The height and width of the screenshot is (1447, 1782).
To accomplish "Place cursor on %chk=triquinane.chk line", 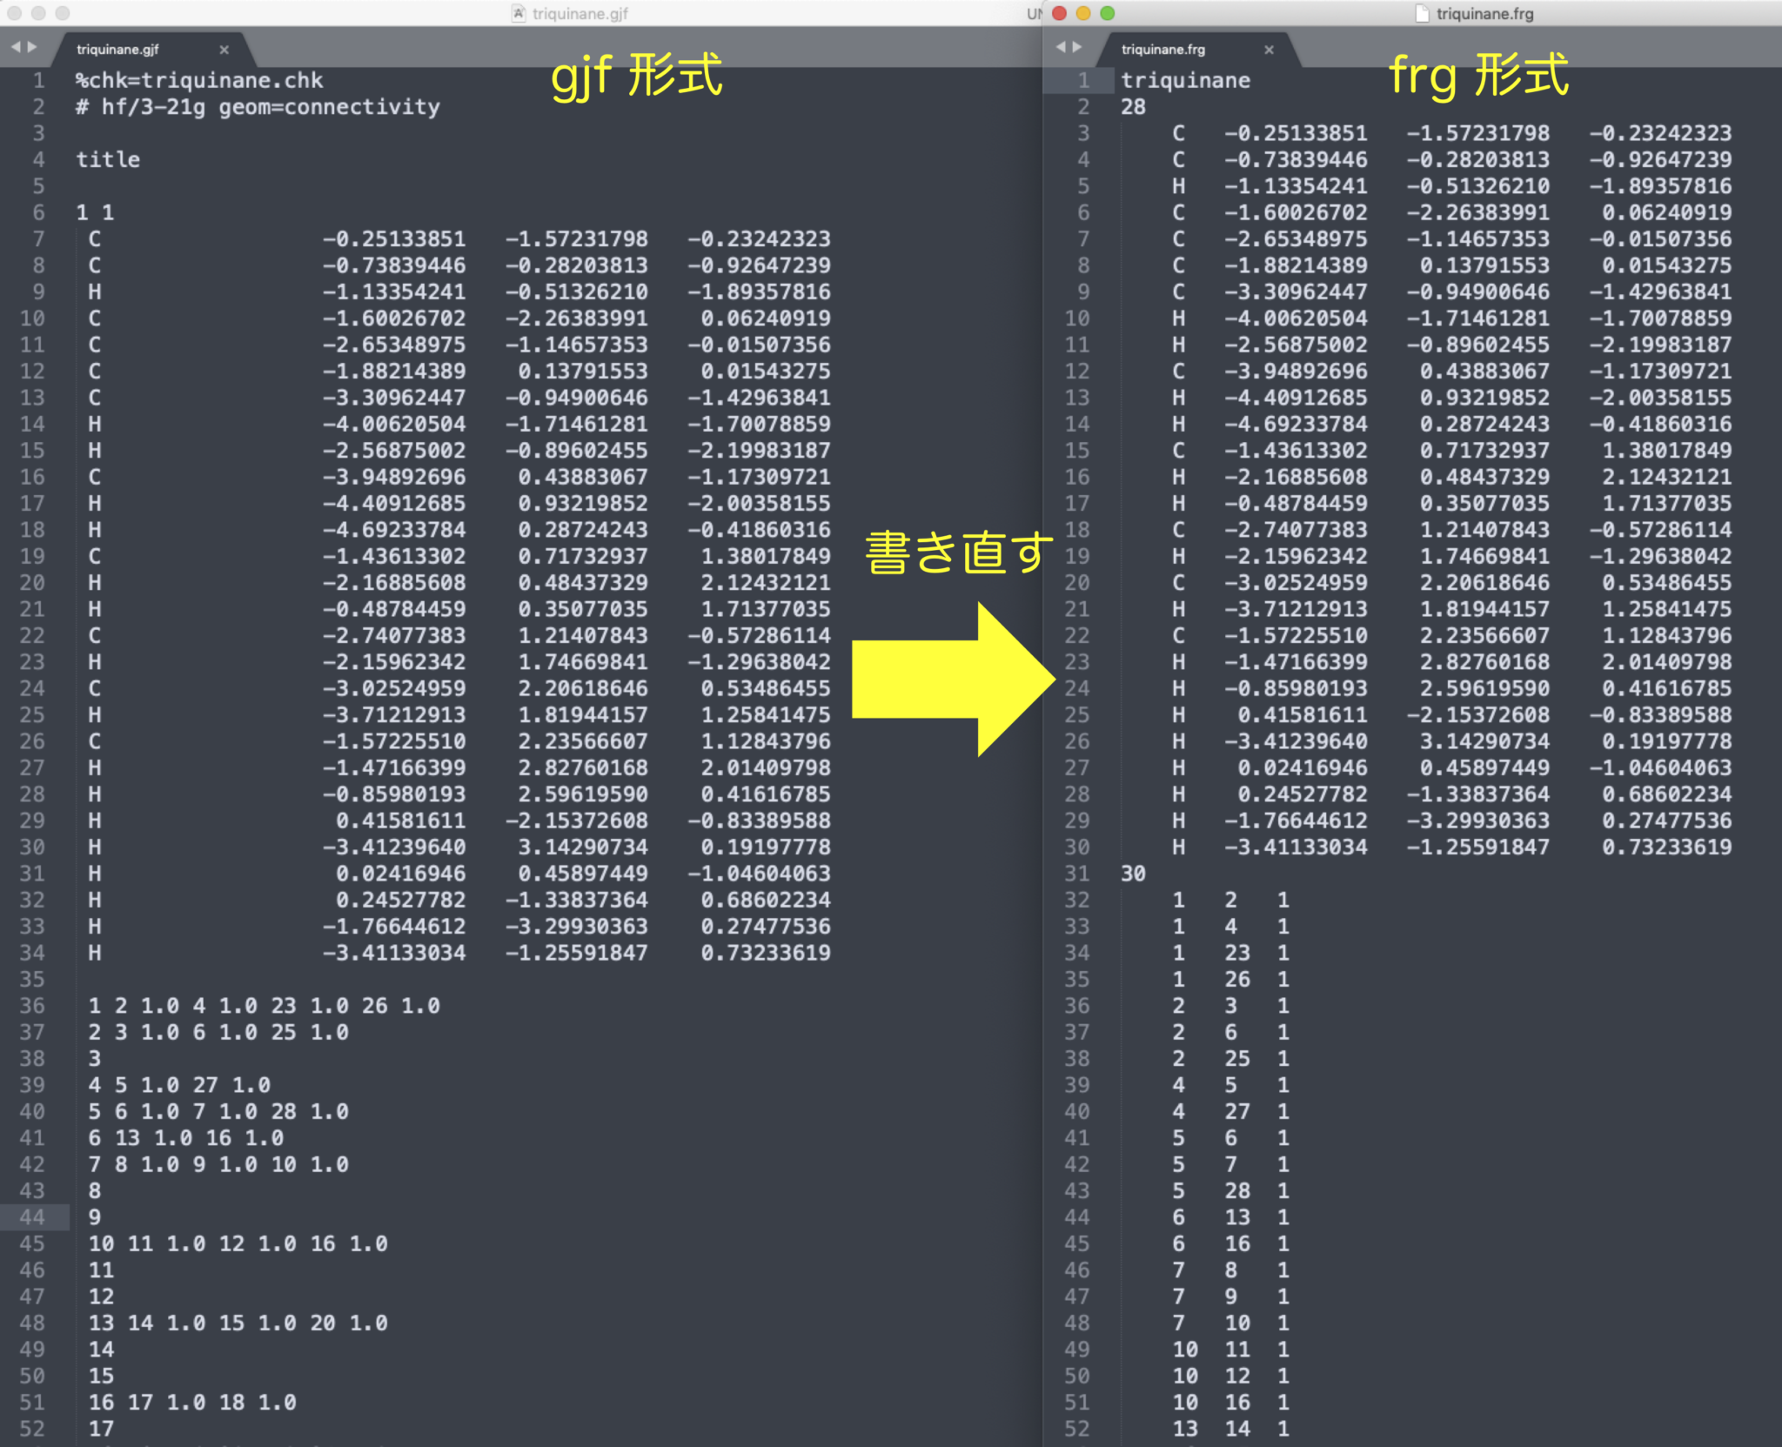I will pyautogui.click(x=199, y=81).
